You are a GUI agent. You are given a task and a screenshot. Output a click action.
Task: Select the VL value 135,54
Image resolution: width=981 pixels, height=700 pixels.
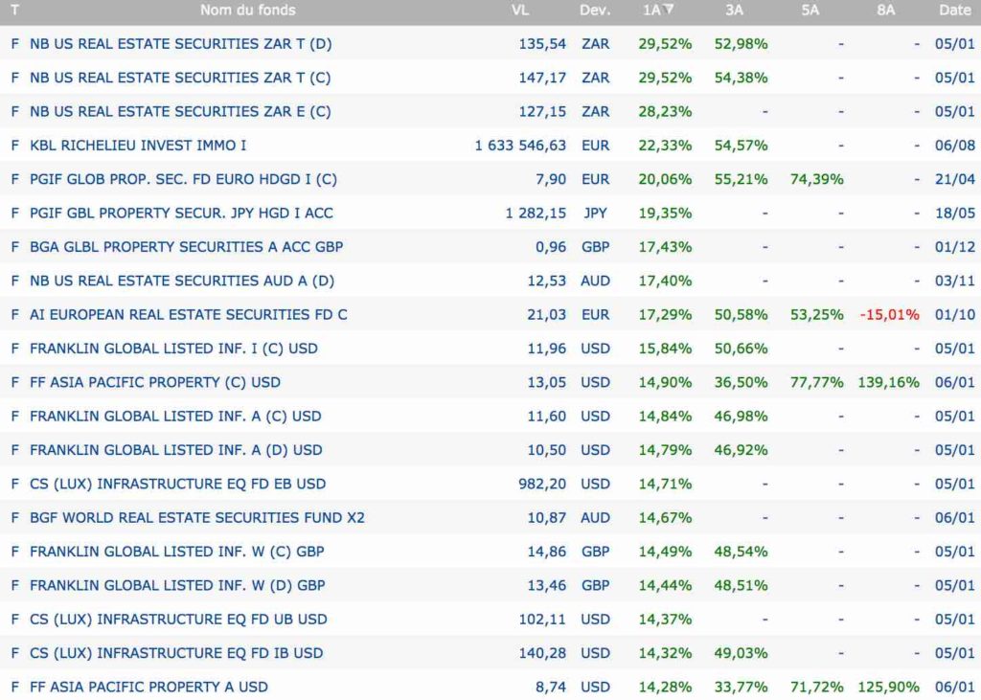[x=542, y=44]
